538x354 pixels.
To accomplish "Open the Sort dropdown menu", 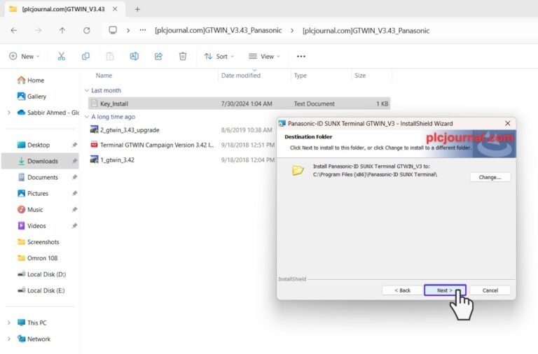I will [x=219, y=56].
